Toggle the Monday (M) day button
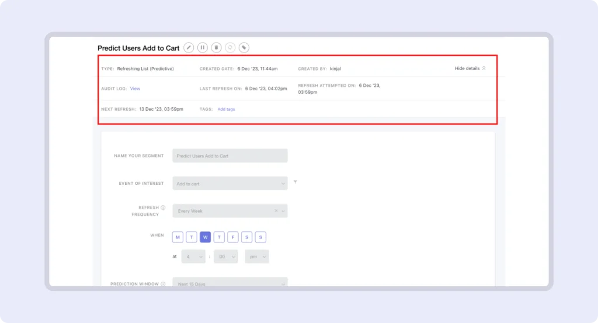Screen dimensions: 598x323 tap(178, 237)
